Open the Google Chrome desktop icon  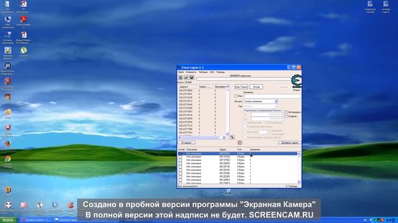[x=7, y=161]
